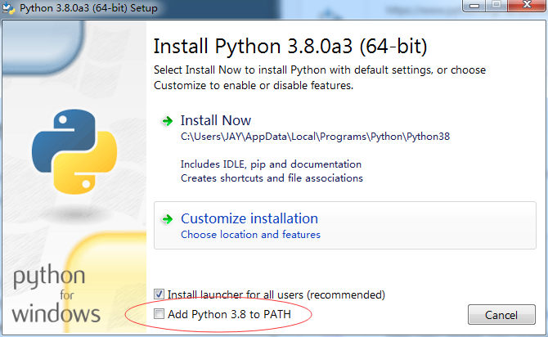Image resolution: width=548 pixels, height=337 pixels.
Task: Close the Python 3.8.0a3 Setup window
Action: pyautogui.click(x=527, y=5)
